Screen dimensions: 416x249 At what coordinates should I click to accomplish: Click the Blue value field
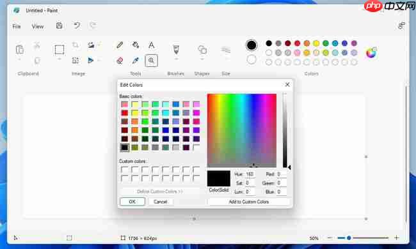[x=282, y=192]
